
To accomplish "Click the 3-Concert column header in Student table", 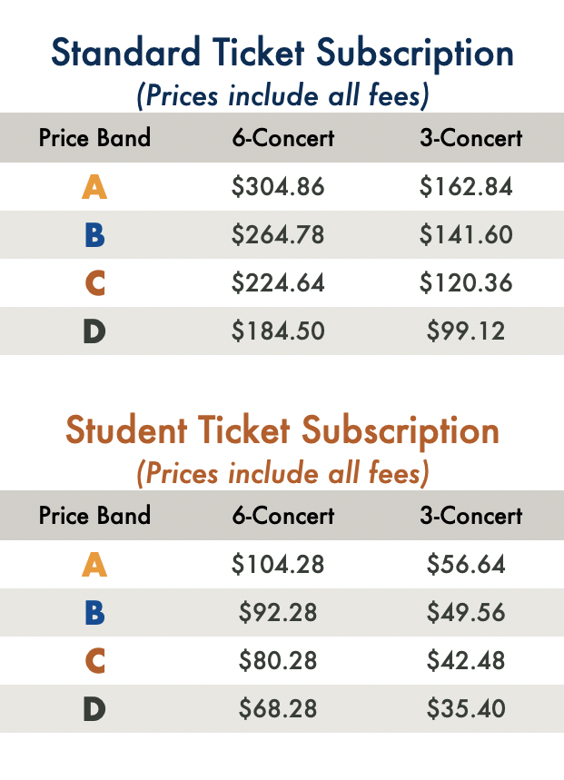I will 471,516.
